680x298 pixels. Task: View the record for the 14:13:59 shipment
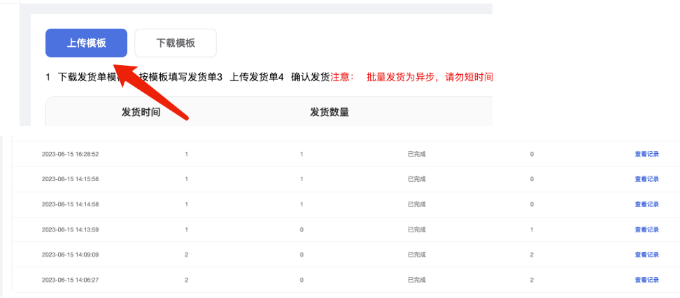tap(646, 229)
